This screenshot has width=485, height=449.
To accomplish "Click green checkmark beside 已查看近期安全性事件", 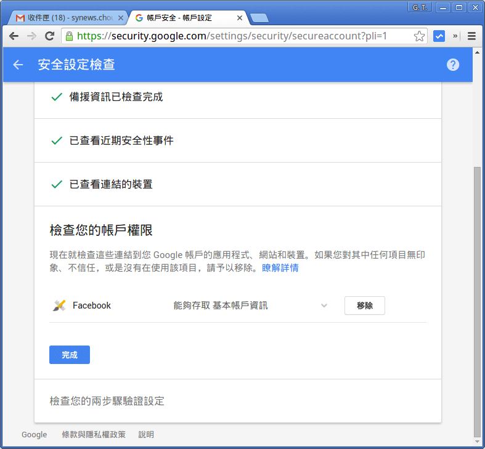I will pos(57,140).
